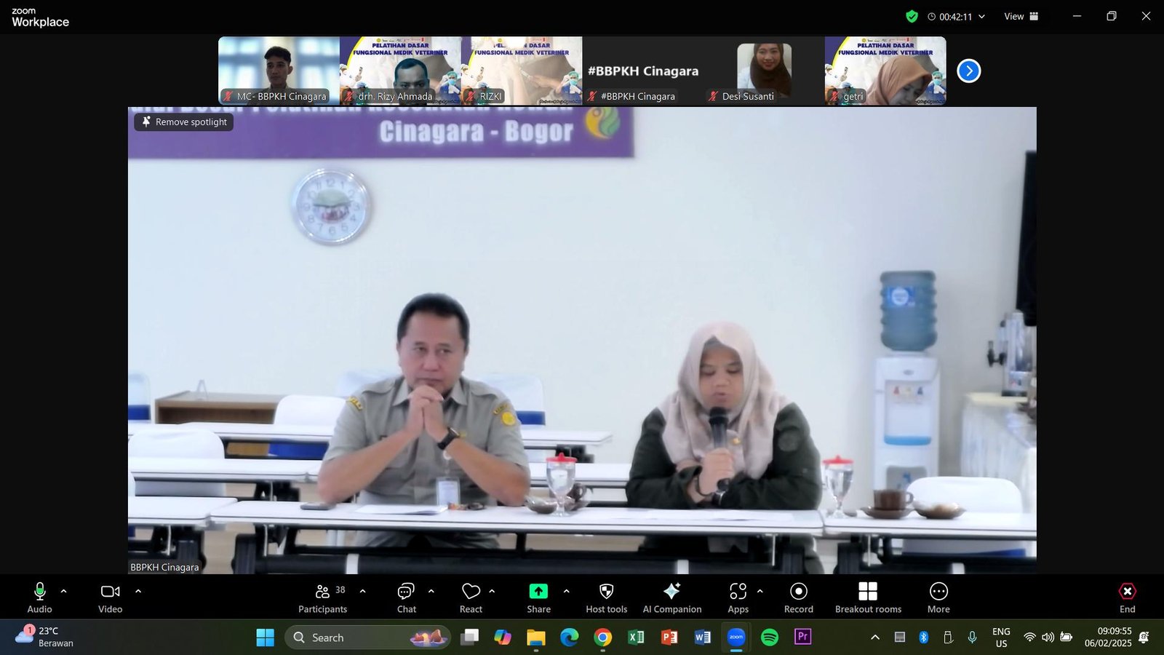Open Host tools shield icon

click(606, 598)
